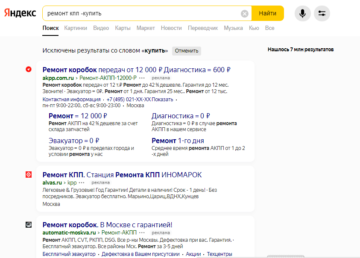Viewport: 360px width, 258px height.
Task: Open the Контактная информация link
Action: tap(71, 100)
